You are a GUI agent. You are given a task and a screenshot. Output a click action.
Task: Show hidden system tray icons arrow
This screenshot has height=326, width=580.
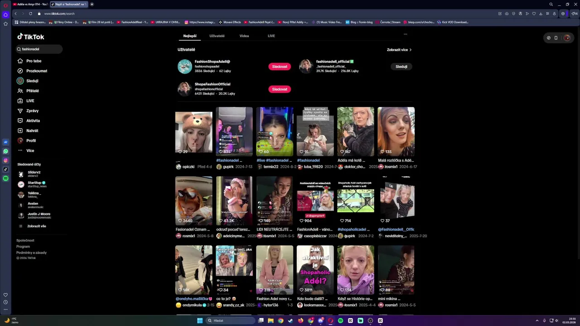pyautogui.click(x=537, y=321)
